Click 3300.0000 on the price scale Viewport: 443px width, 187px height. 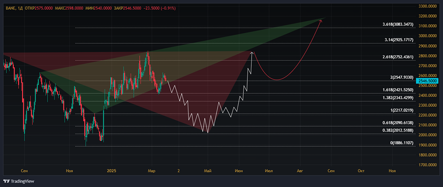click(x=427, y=6)
